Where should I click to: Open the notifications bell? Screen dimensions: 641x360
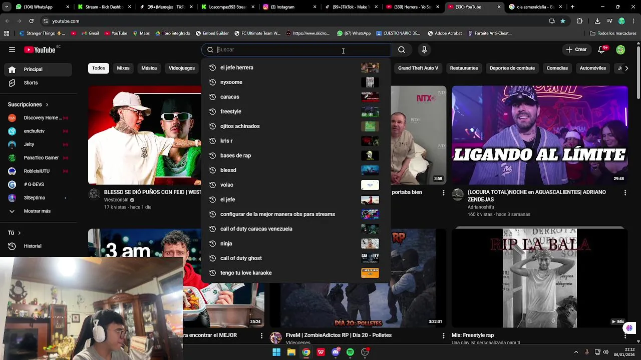coord(602,49)
